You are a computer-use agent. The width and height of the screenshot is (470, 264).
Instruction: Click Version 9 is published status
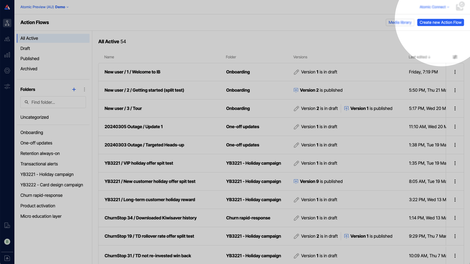pyautogui.click(x=318, y=182)
